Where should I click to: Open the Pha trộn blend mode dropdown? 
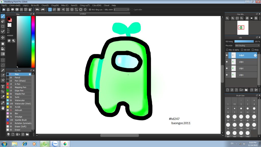coord(247,45)
